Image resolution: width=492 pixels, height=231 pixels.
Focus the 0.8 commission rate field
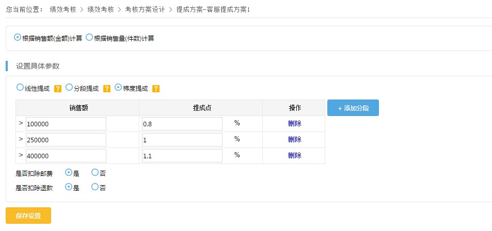pos(182,124)
